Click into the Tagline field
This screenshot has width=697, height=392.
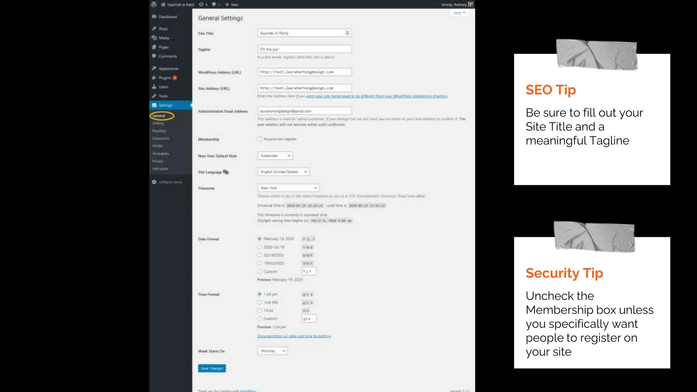tap(305, 49)
